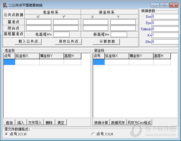
Task: Click the Dx parameter field
Action: pos(165,17)
